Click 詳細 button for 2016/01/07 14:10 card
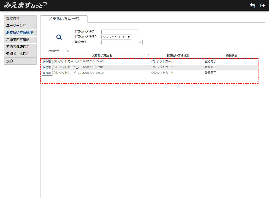Image resolution: width=269 pixels, height=201 pixels. (47, 73)
